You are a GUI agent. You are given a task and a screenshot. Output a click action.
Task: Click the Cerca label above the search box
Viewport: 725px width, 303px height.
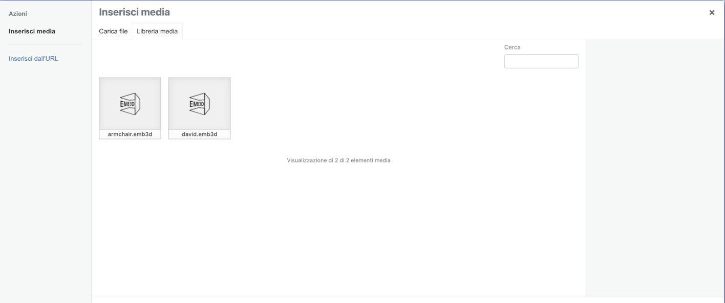click(513, 47)
